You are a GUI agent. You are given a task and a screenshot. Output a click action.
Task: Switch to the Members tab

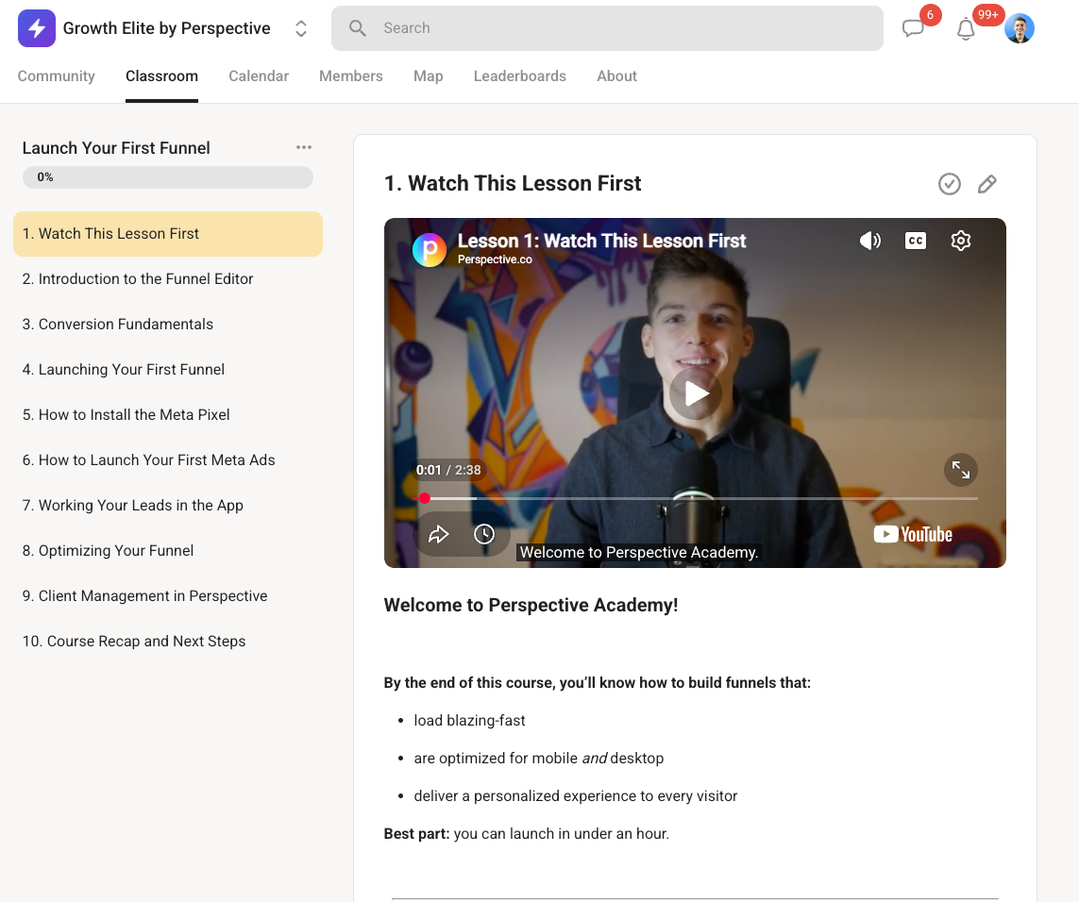(x=351, y=75)
